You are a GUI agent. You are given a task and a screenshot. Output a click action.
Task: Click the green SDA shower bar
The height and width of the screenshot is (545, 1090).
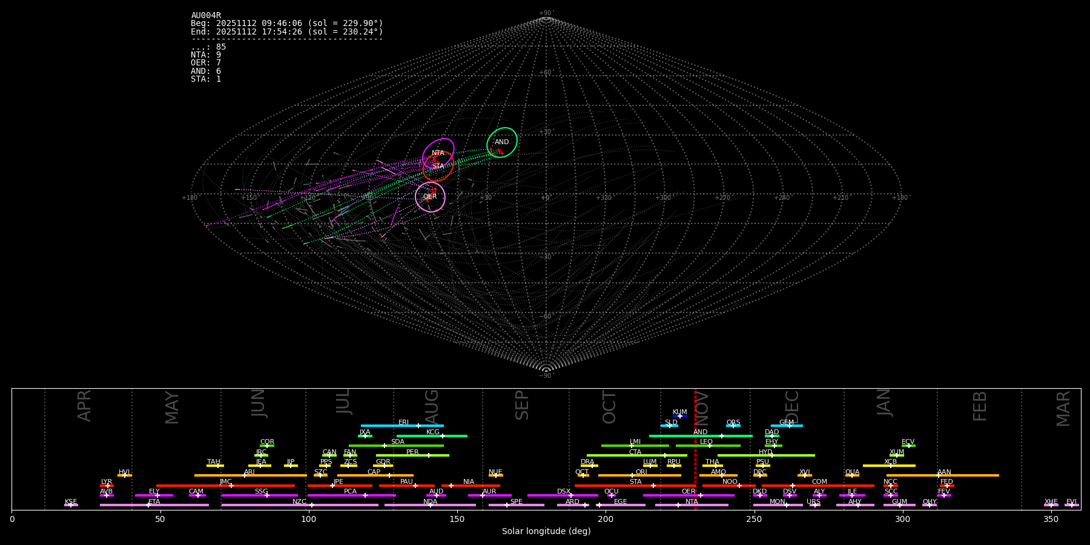point(396,446)
